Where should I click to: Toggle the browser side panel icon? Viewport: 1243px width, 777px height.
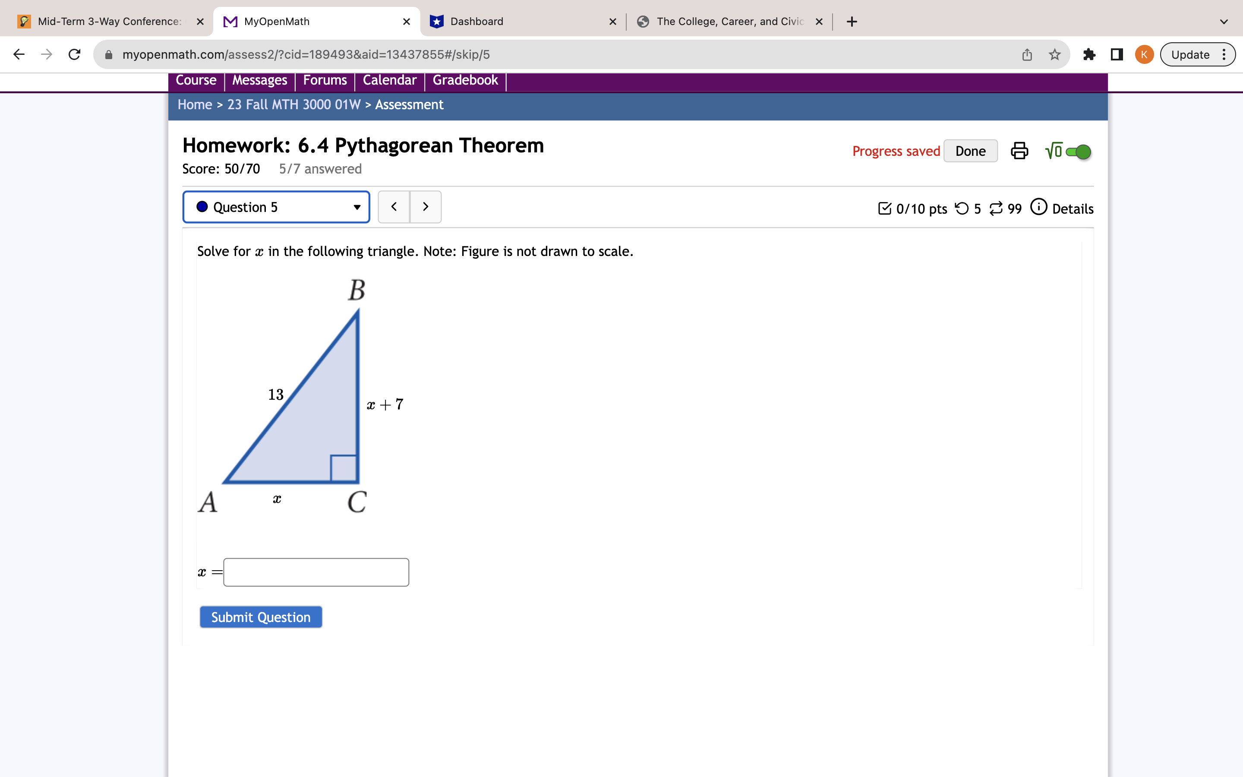coord(1117,54)
